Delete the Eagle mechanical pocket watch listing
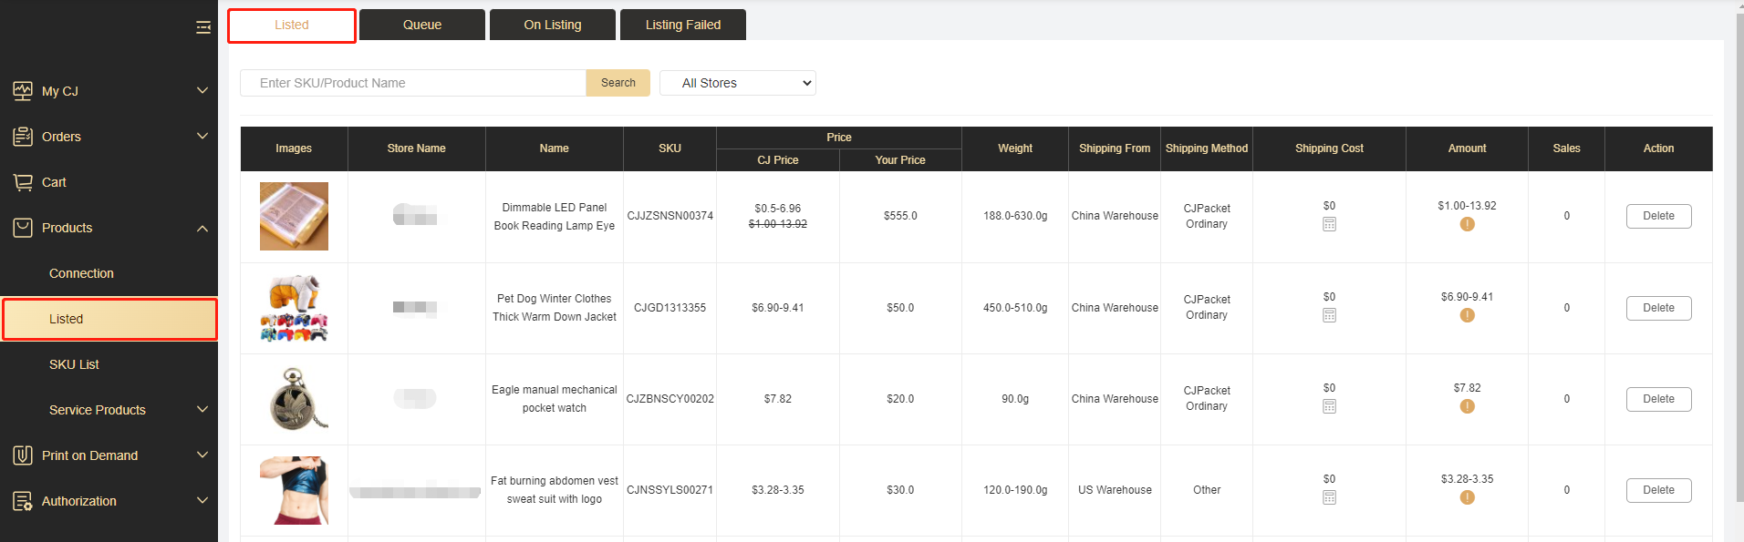Viewport: 1744px width, 542px height. tap(1657, 399)
